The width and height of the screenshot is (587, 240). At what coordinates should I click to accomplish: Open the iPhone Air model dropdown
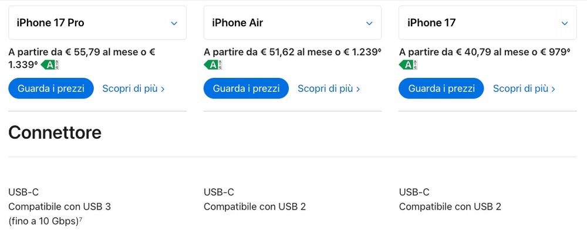point(292,23)
